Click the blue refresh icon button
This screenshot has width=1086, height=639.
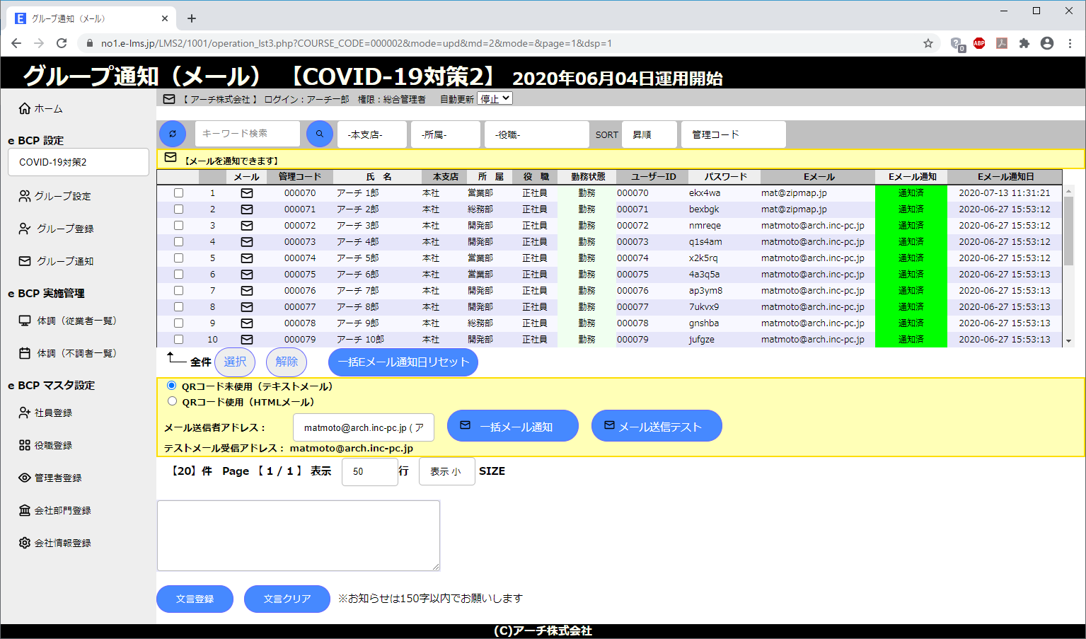(x=173, y=134)
